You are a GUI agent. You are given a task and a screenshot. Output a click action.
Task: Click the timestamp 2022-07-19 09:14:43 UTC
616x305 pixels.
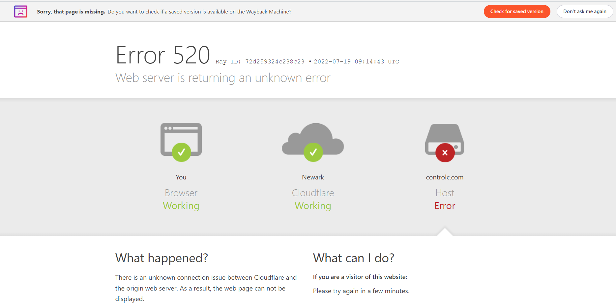point(356,61)
